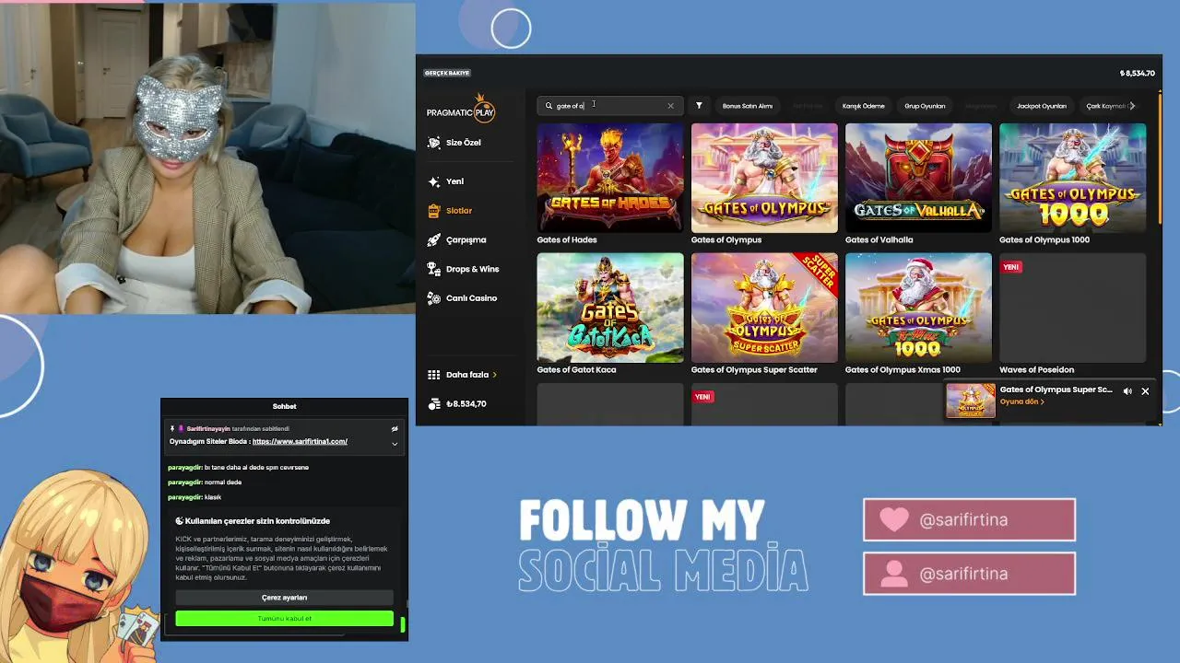Click the pin icon in pinned message

click(x=171, y=429)
